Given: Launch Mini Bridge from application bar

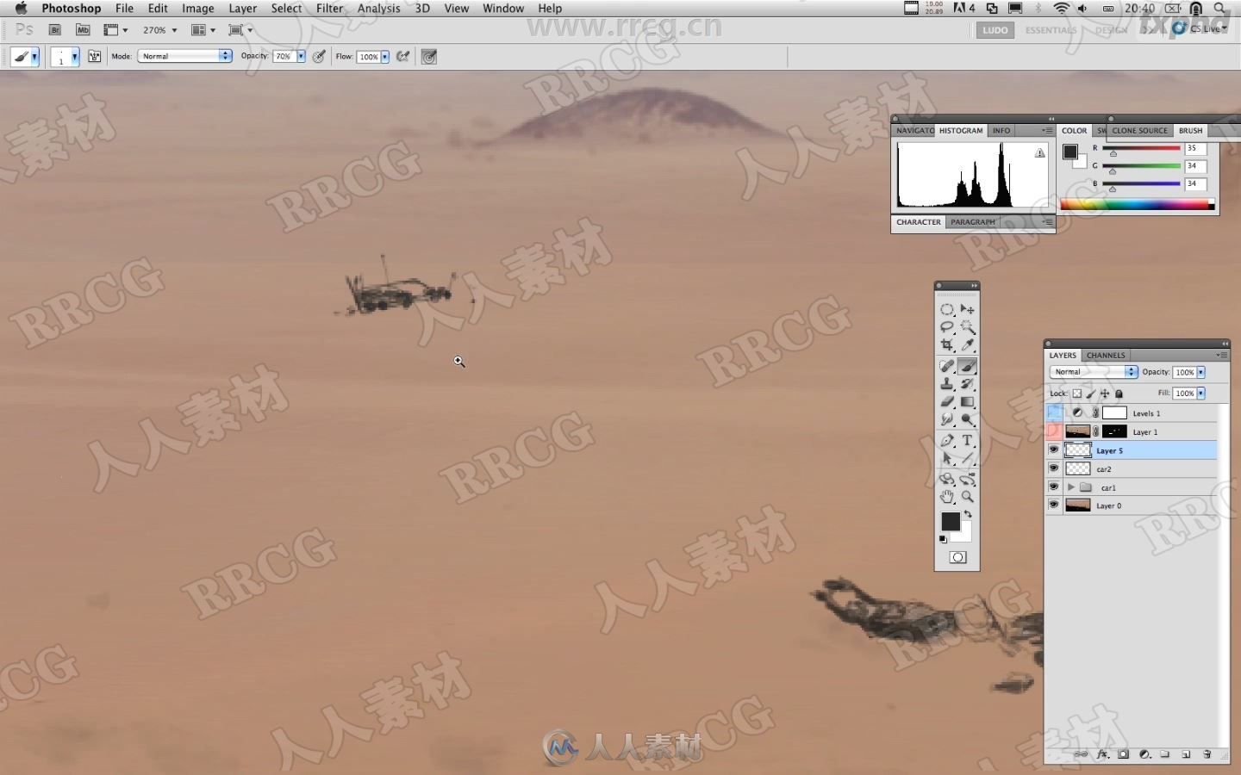Looking at the screenshot, I should point(83,30).
